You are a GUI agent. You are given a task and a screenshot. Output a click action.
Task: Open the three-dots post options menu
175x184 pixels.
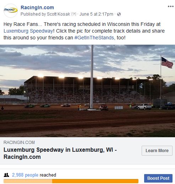point(171,6)
